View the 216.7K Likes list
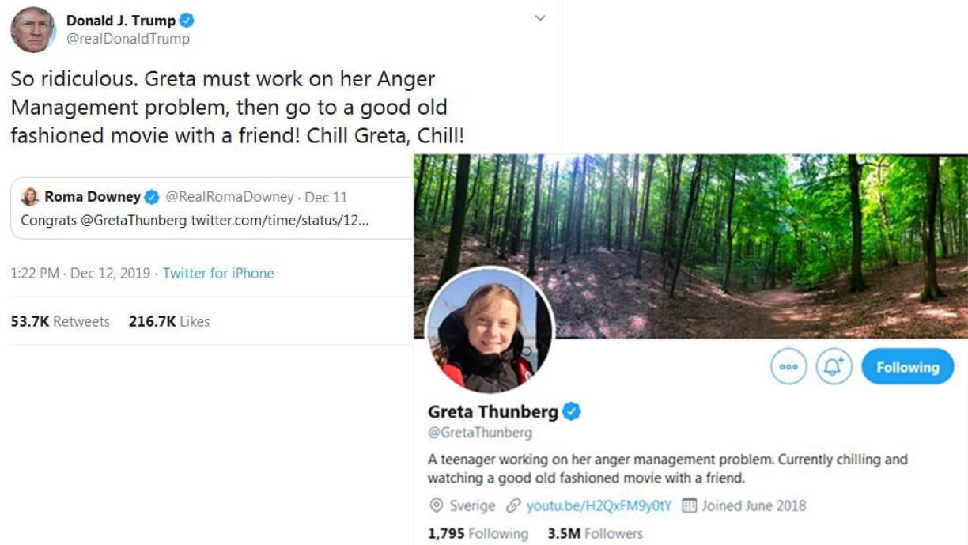The image size is (968, 545). coord(169,321)
